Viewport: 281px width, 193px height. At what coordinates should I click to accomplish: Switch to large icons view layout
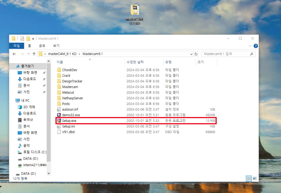point(255,178)
